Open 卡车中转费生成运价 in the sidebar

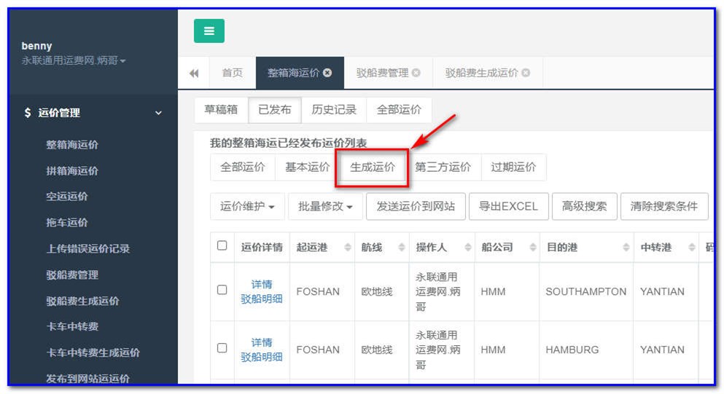pos(93,352)
